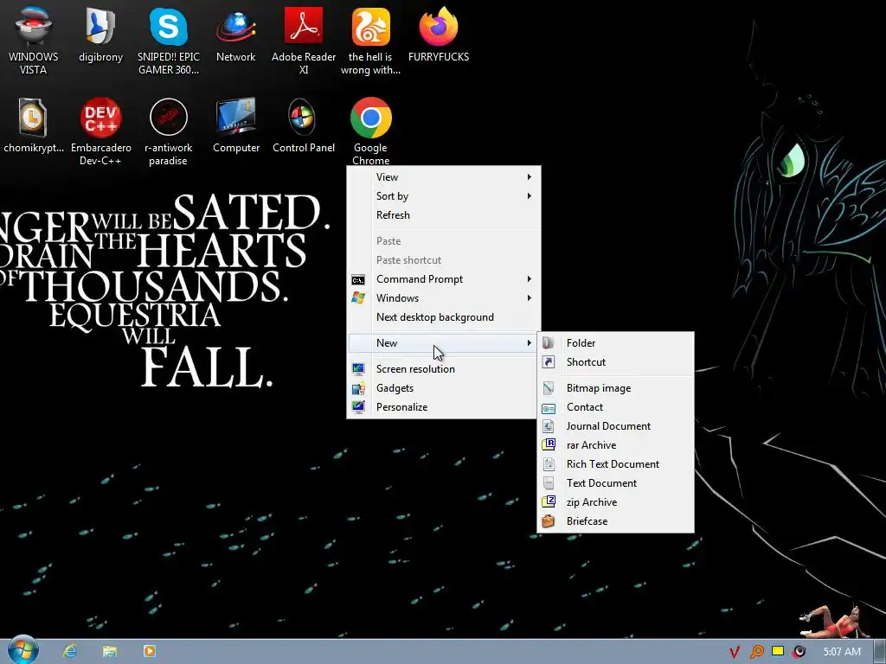The width and height of the screenshot is (886, 664).
Task: Create a new Bitmap image
Action: point(615,388)
